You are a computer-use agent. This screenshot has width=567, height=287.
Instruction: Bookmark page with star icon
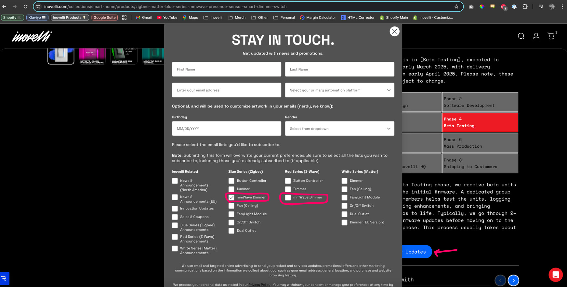point(456,6)
